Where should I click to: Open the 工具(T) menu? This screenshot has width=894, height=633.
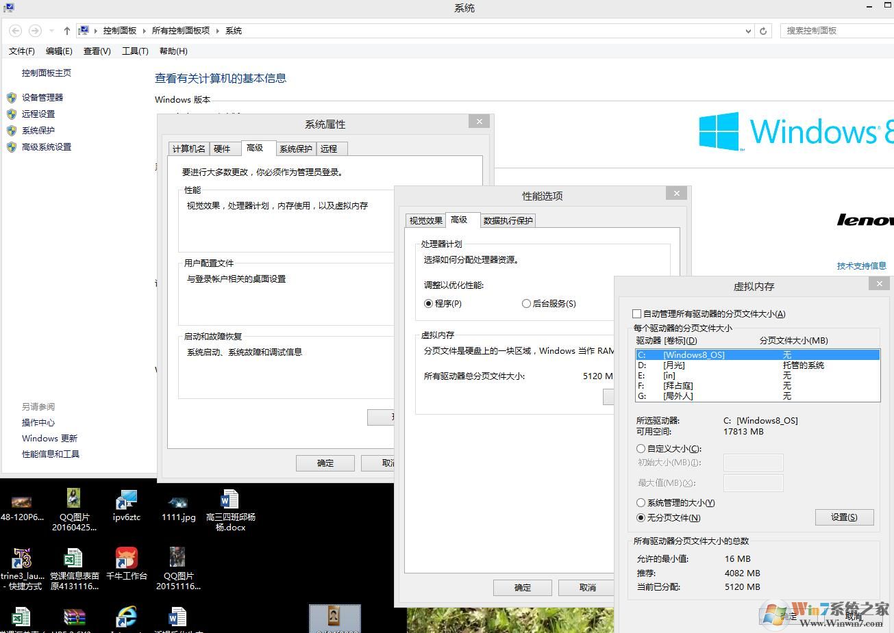click(x=135, y=51)
